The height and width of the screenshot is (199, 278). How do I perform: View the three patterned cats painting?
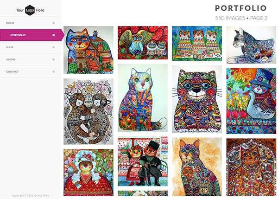coord(196,43)
